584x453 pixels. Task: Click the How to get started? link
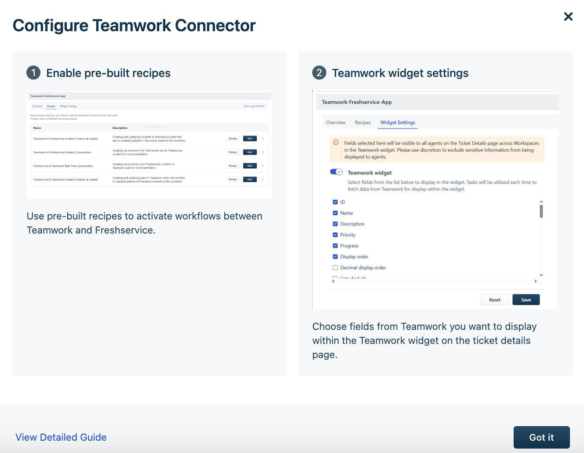click(x=254, y=106)
